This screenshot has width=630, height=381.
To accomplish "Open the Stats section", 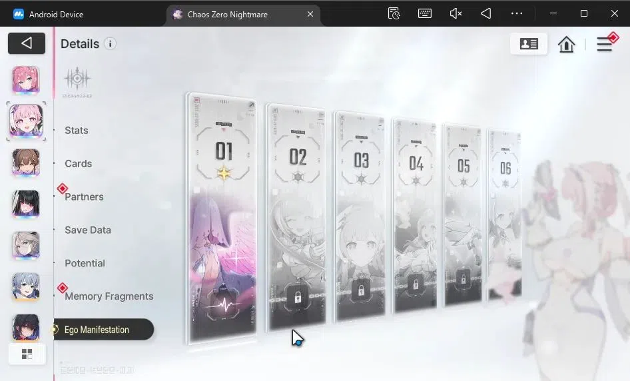I will click(77, 130).
